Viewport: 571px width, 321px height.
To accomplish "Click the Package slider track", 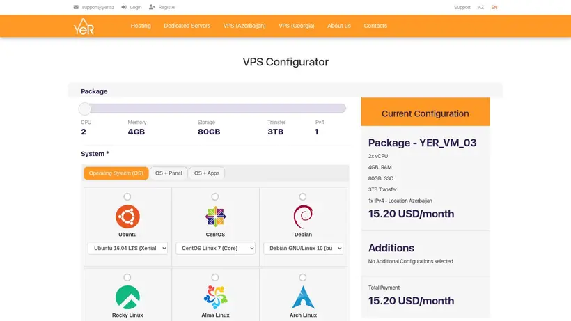I will click(x=212, y=109).
